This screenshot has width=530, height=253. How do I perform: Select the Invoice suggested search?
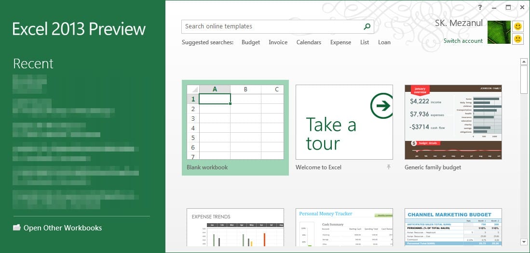pos(278,42)
